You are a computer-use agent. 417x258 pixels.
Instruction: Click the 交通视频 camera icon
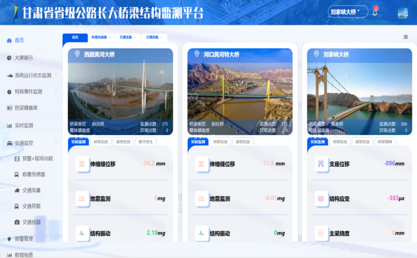(17, 222)
